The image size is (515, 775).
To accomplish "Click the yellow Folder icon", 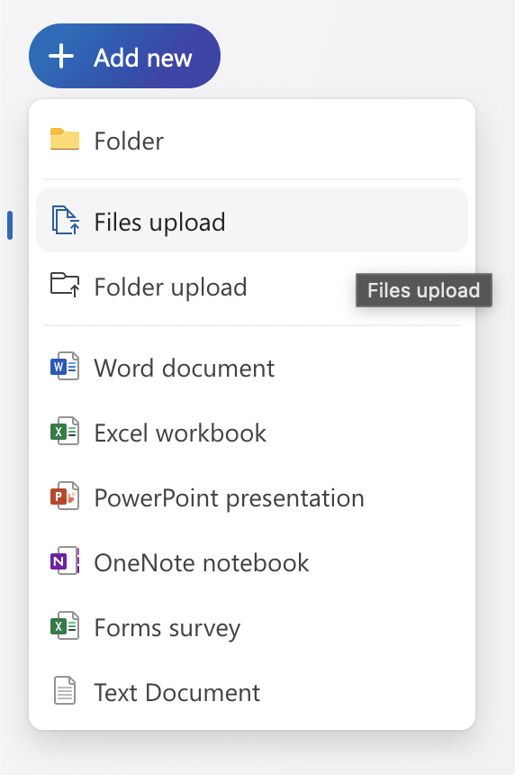I will pos(65,139).
